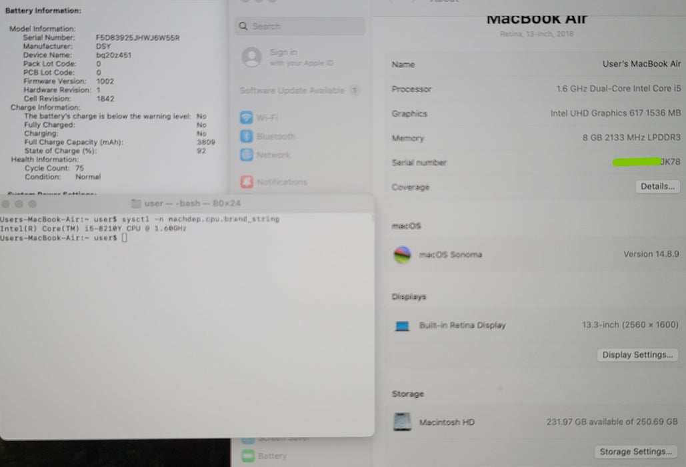Click the 13.3-inch (2560 × 1600) text
Viewport: 686px width, 467px height.
[630, 325]
